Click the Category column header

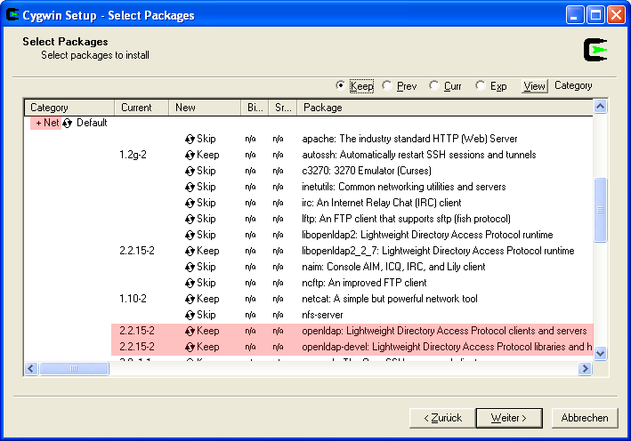[x=69, y=108]
